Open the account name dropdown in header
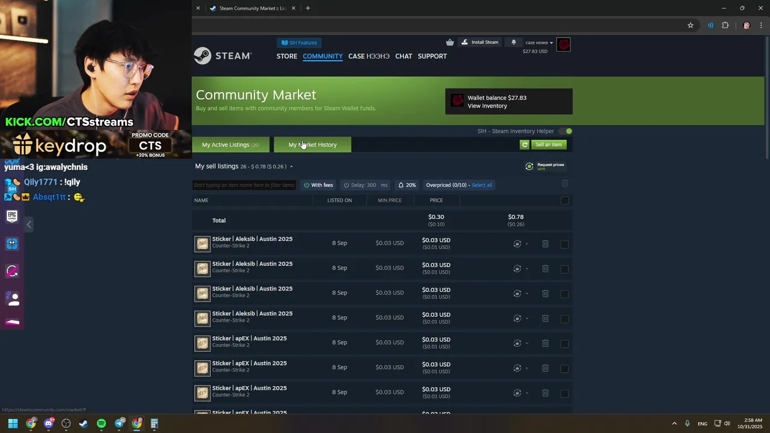The width and height of the screenshot is (770, 433). 539,43
